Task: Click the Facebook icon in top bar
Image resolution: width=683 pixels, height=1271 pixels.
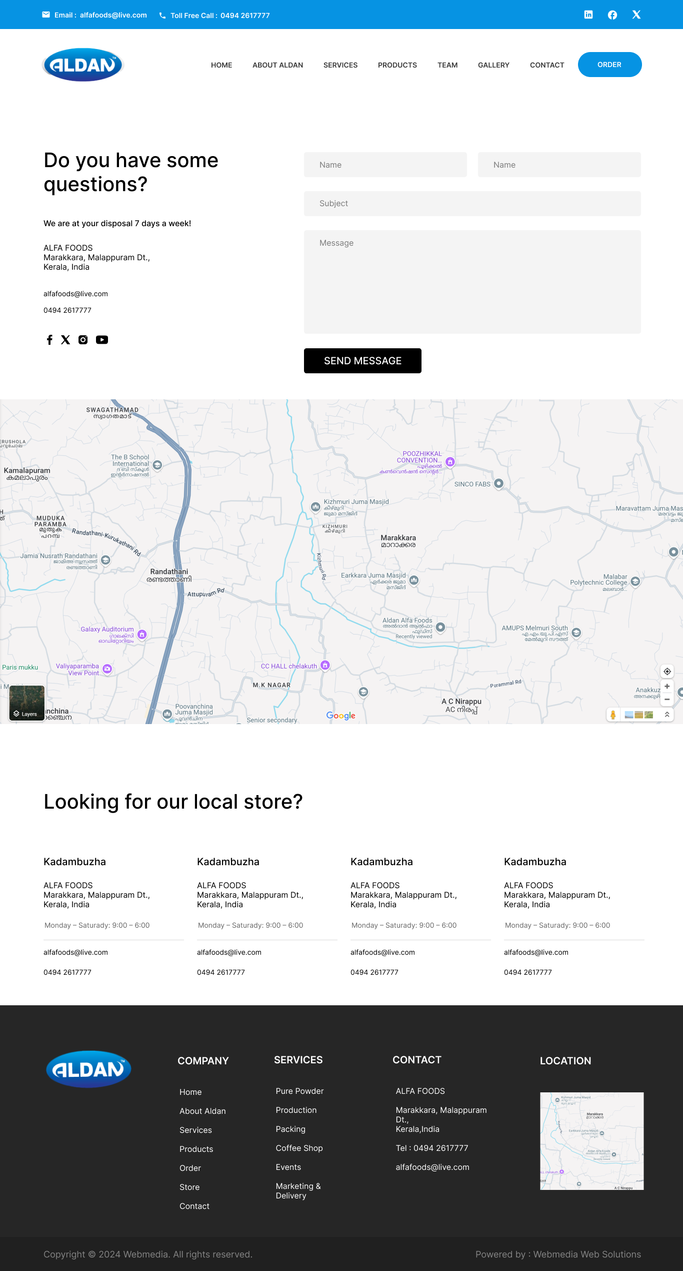Action: click(x=612, y=15)
